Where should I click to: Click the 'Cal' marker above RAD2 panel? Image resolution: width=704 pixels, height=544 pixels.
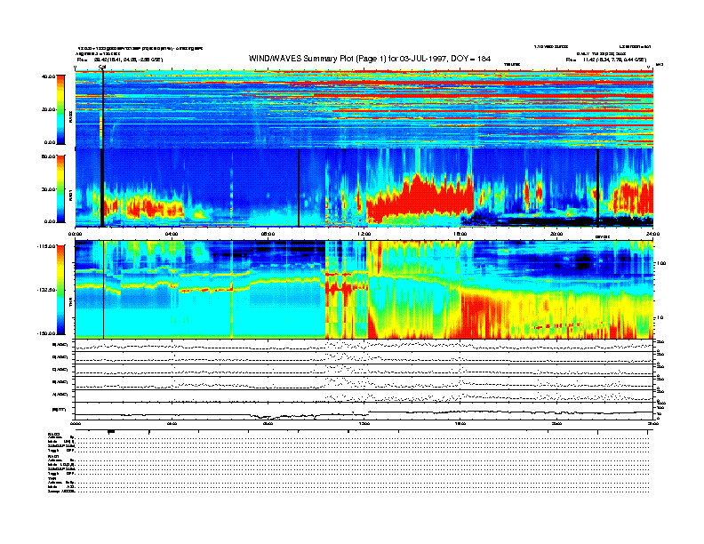pos(102,68)
